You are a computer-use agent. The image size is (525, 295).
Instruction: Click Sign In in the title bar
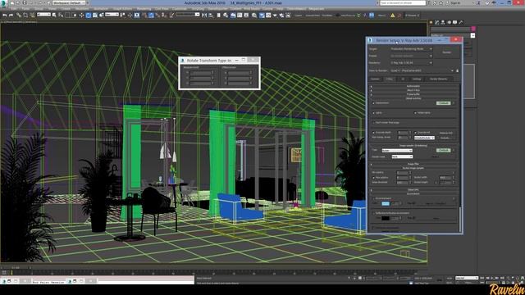coord(455,3)
